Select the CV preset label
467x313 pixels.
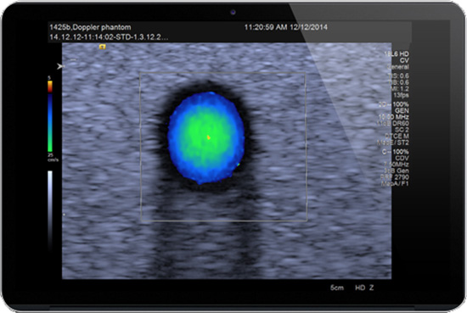[x=404, y=60]
